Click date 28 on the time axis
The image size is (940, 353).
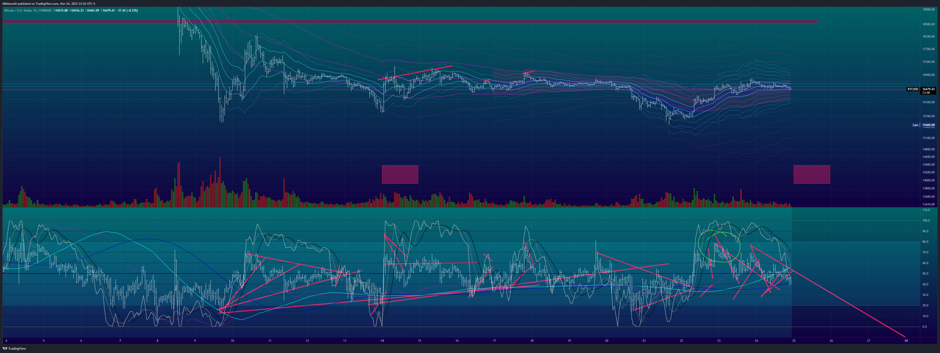tap(906, 341)
